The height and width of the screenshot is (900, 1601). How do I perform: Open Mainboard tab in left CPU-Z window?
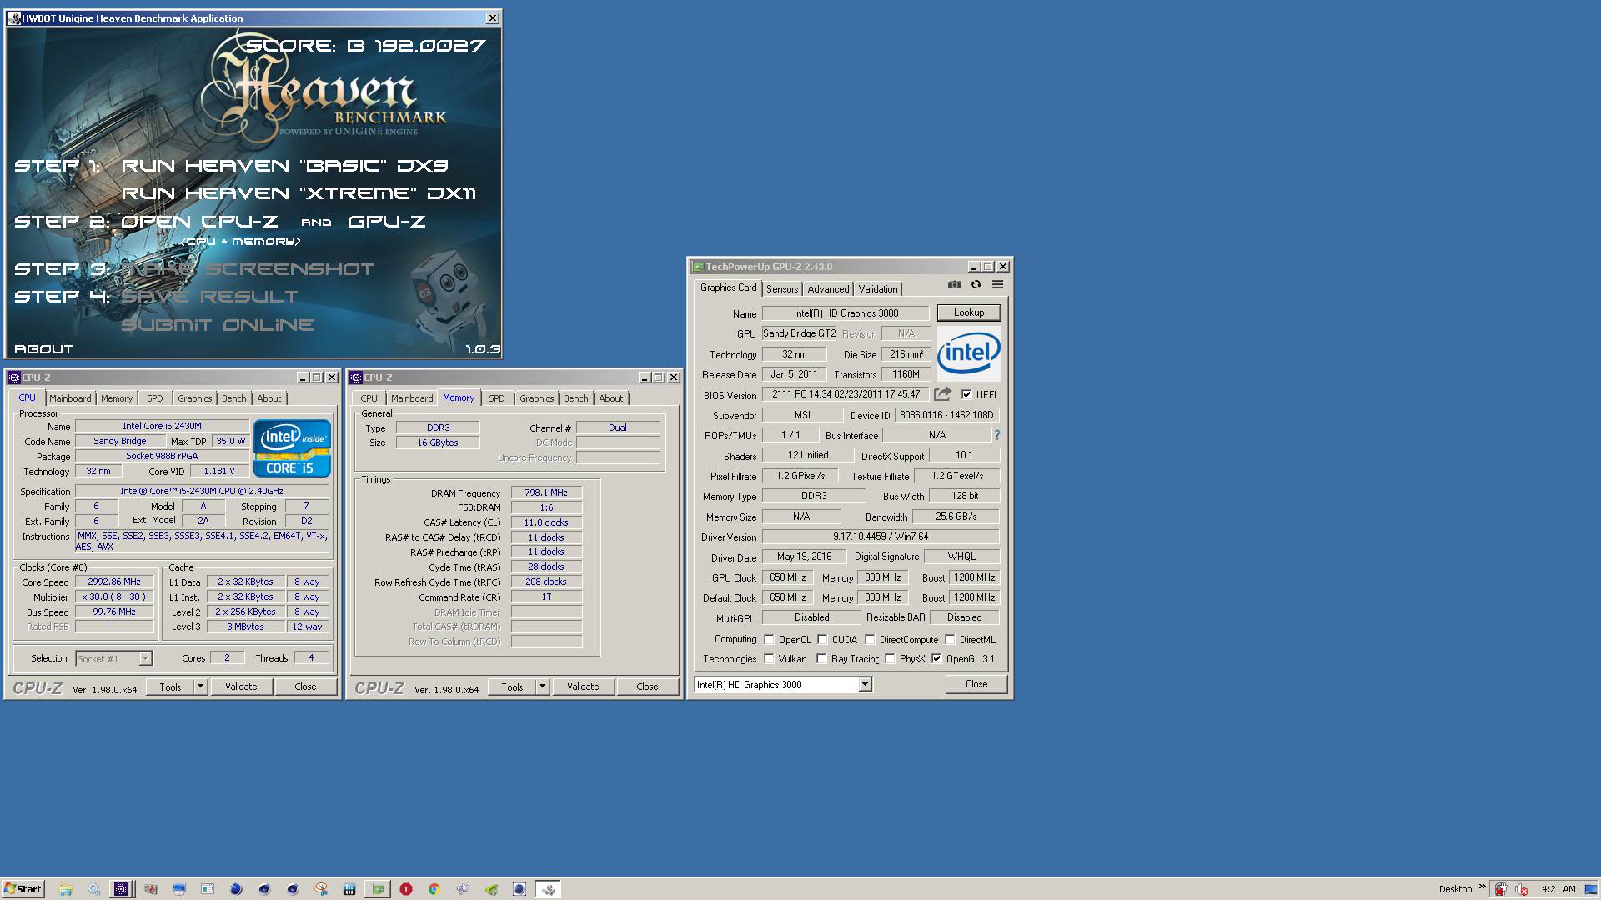point(70,398)
